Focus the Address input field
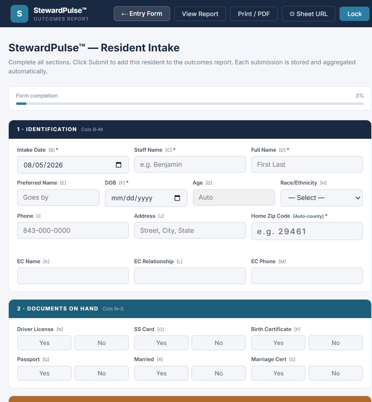 click(190, 230)
